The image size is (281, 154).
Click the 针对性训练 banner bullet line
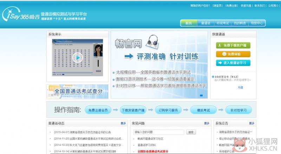click(x=161, y=86)
